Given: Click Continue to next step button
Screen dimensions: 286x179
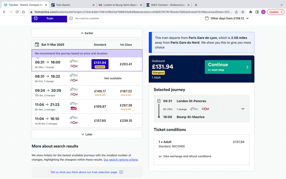Looking at the screenshot, I should [x=228, y=67].
